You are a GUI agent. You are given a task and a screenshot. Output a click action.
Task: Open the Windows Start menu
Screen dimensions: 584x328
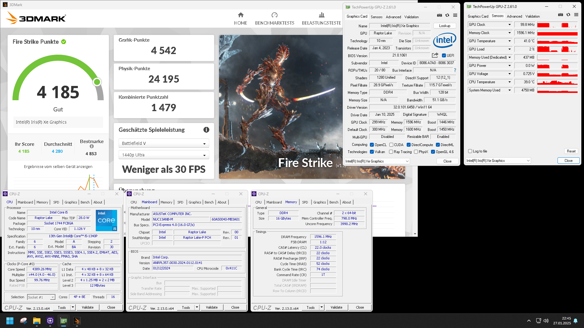point(10,321)
